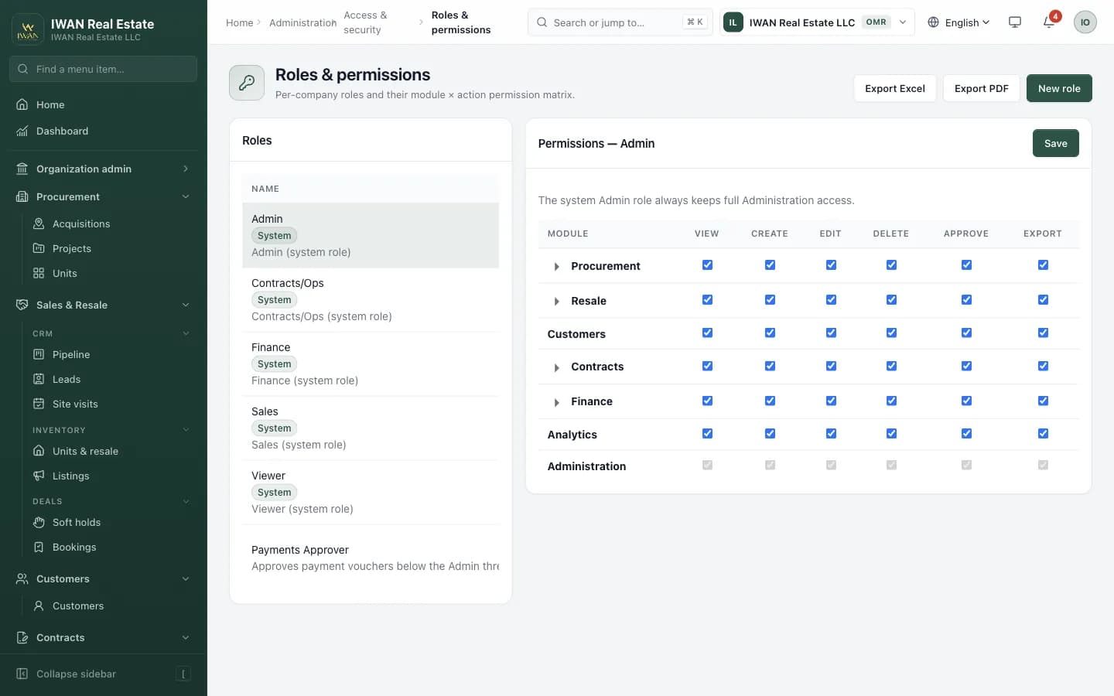The width and height of the screenshot is (1114, 696).
Task: Click the Listings megaphone icon
Action: coord(39,476)
